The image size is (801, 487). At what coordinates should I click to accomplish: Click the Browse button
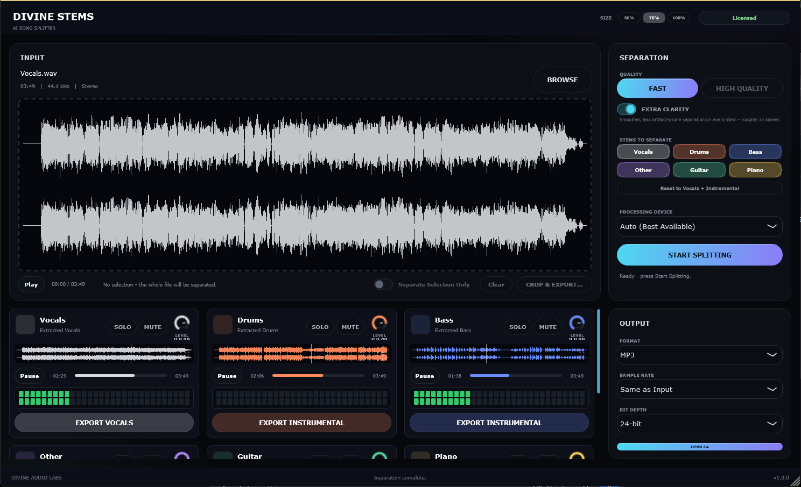pos(563,80)
